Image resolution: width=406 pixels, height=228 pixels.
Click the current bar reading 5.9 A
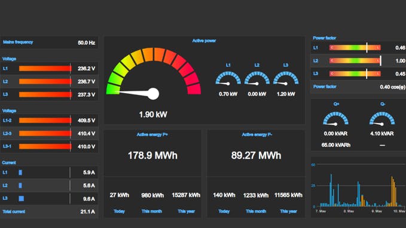pos(20,172)
